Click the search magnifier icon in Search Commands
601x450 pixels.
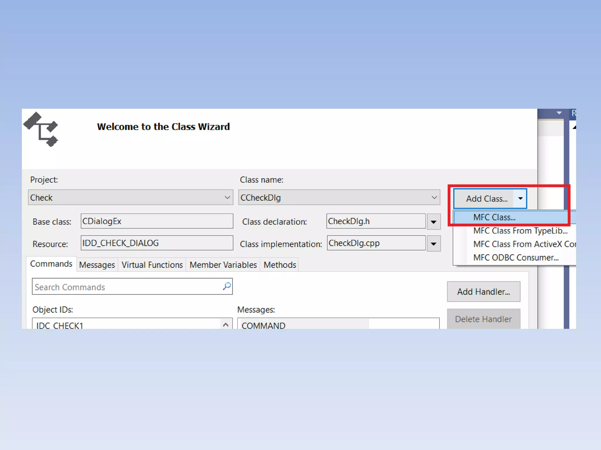click(x=227, y=286)
